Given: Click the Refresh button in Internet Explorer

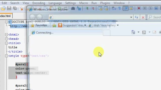Looking at the screenshot, I should click(x=137, y=17).
